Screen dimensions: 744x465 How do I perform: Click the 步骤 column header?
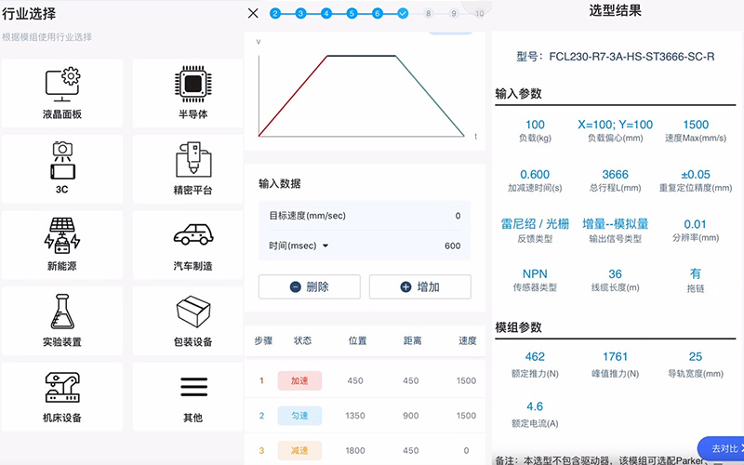tap(263, 340)
